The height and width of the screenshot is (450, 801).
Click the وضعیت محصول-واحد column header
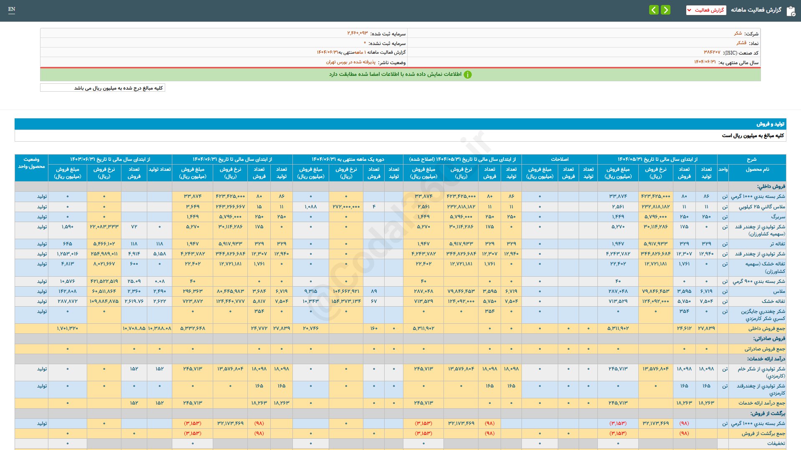(x=31, y=163)
